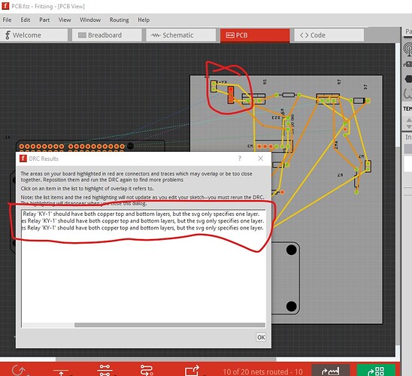The image size is (412, 376).
Task: Click the Fritzing icon in DRC Results title
Action: click(x=23, y=159)
